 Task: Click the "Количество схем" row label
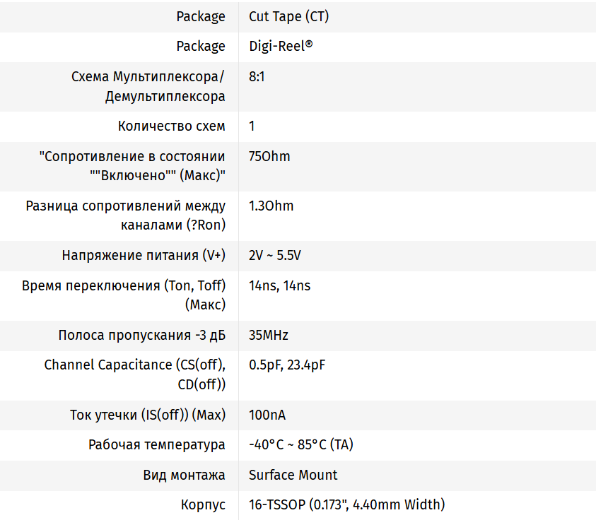tap(172, 126)
